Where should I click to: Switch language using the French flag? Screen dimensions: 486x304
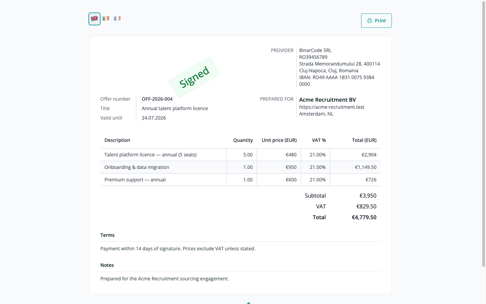click(x=117, y=19)
